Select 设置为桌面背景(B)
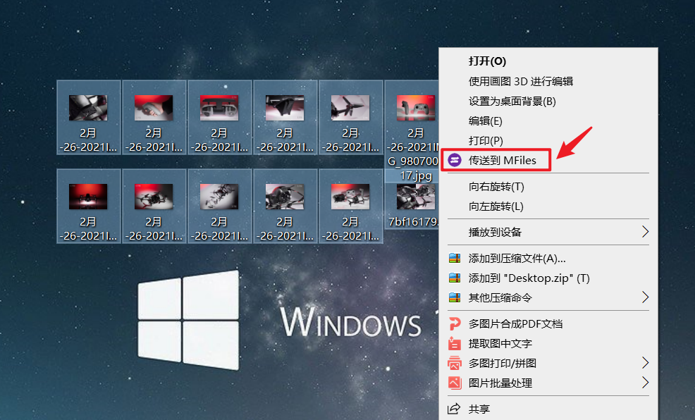The width and height of the screenshot is (695, 420). tap(511, 101)
